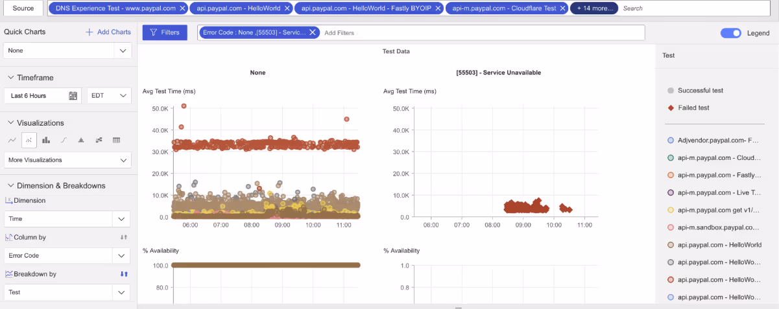Click the 'Test Data' heading

396,51
